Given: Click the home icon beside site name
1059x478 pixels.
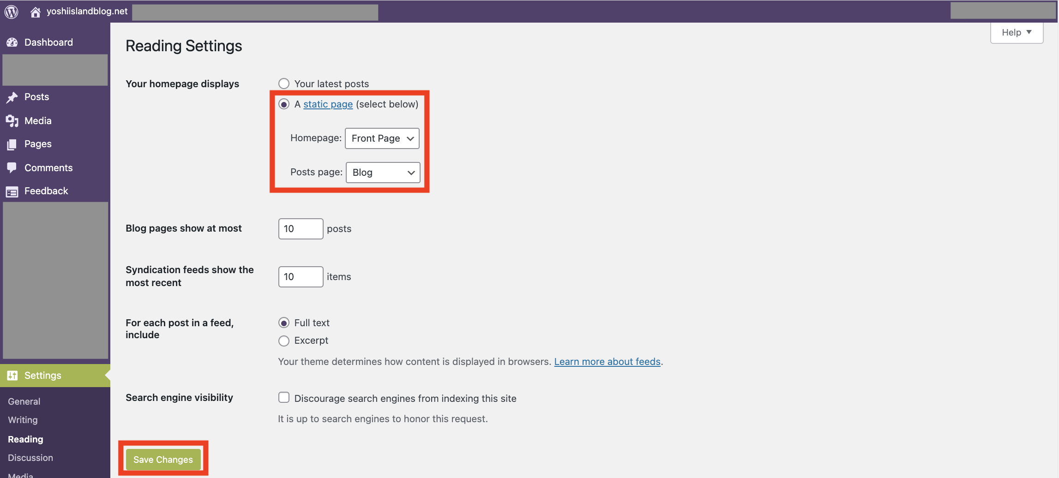Looking at the screenshot, I should (36, 12).
